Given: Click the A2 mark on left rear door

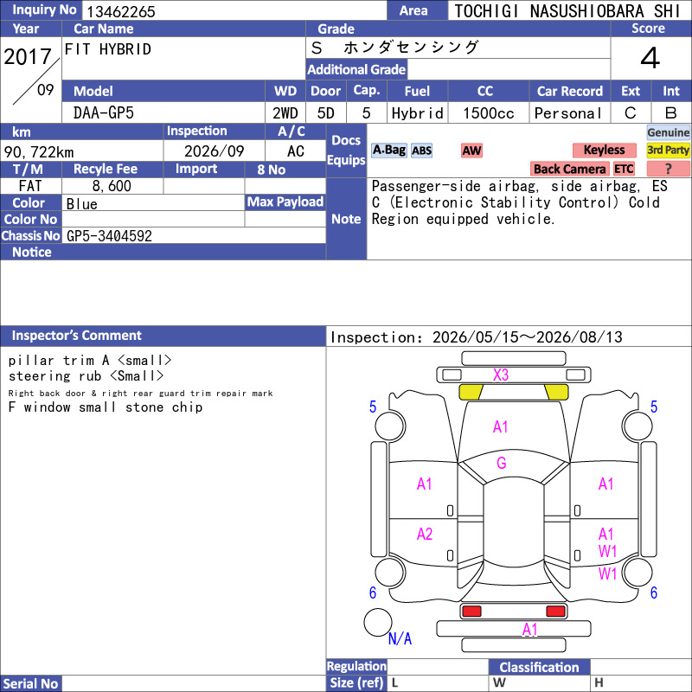Looking at the screenshot, I should [x=425, y=535].
